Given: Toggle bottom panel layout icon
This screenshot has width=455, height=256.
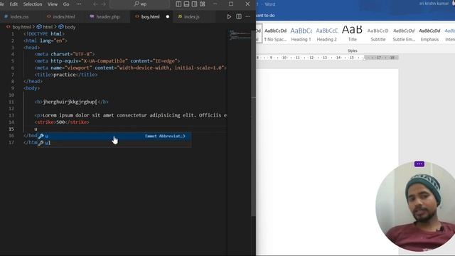Looking at the screenshot, I should point(186,4).
